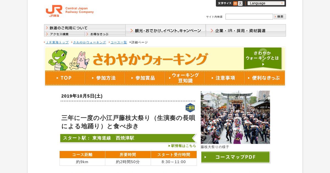Click the 所要時間 table header
The image size is (330, 173).
128,155
